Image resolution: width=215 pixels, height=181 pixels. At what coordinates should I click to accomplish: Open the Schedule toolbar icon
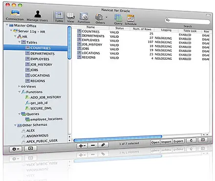click(x=130, y=20)
